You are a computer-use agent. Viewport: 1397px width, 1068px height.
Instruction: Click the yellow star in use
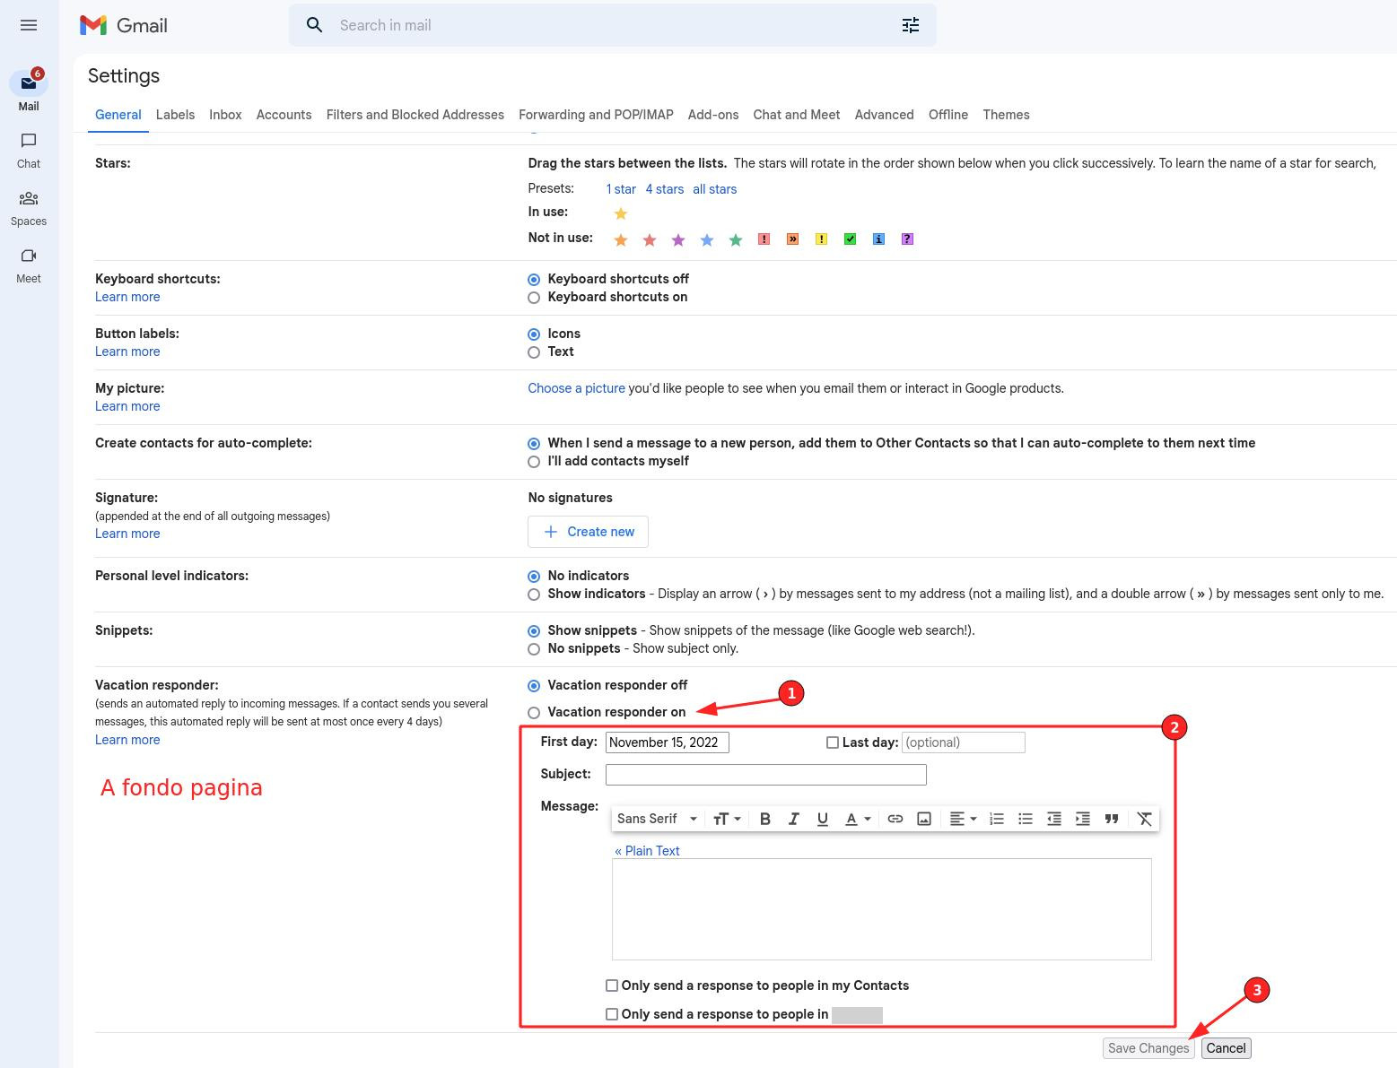(x=621, y=213)
